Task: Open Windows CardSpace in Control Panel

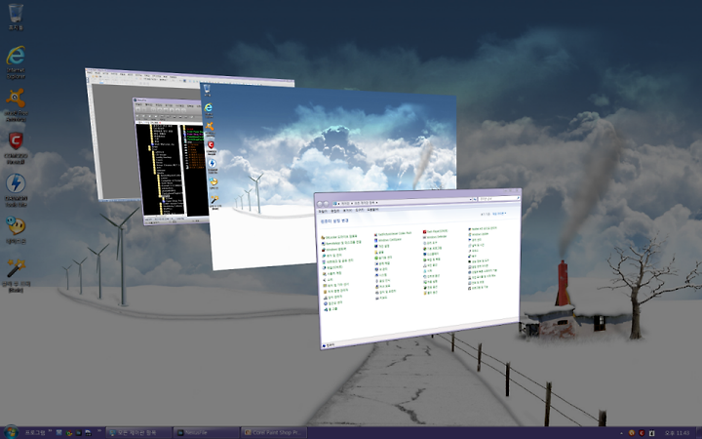Action: [387, 240]
